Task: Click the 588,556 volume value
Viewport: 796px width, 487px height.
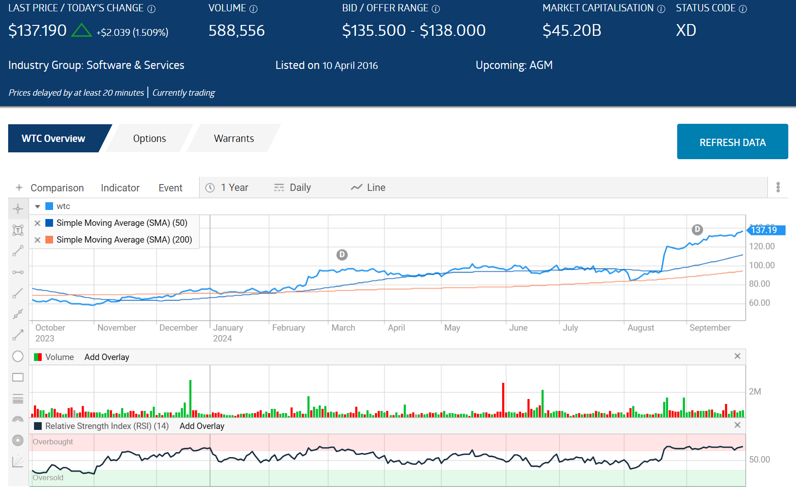Action: tap(237, 30)
